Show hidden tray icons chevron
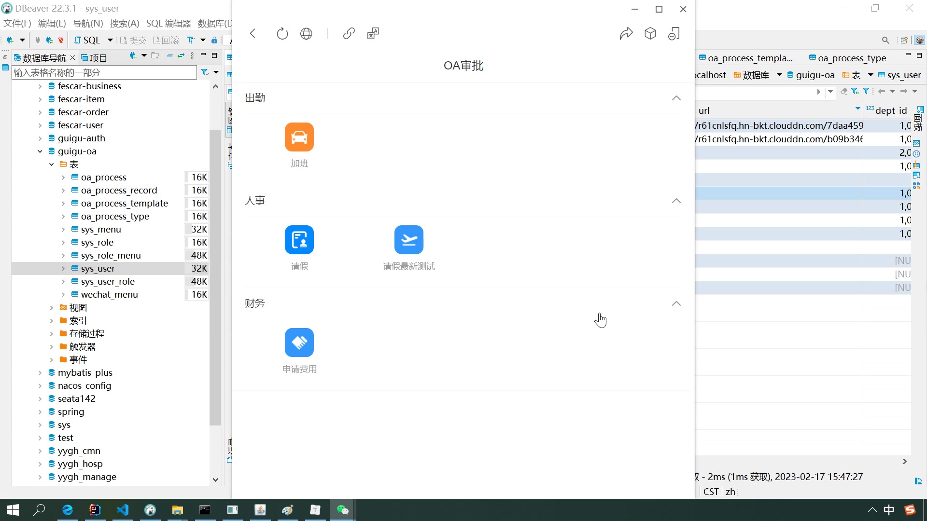The width and height of the screenshot is (927, 521). 872,510
